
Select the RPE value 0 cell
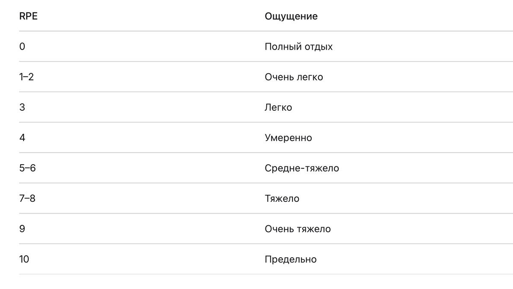click(x=22, y=47)
